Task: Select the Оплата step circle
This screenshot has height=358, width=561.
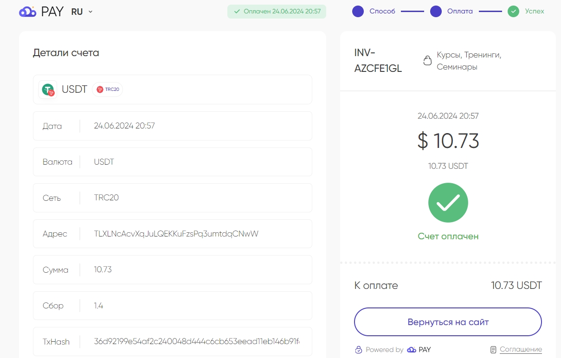Action: tap(436, 12)
